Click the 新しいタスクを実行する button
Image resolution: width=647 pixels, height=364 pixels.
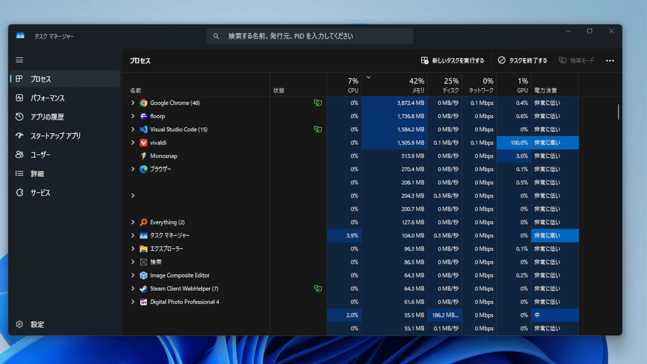tap(453, 60)
